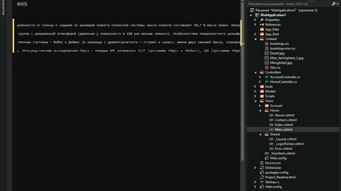Click the search magnifier icon in Solution Explorer
Image resolution: width=341 pixels, height=191 pixels.
(x=334, y=4)
